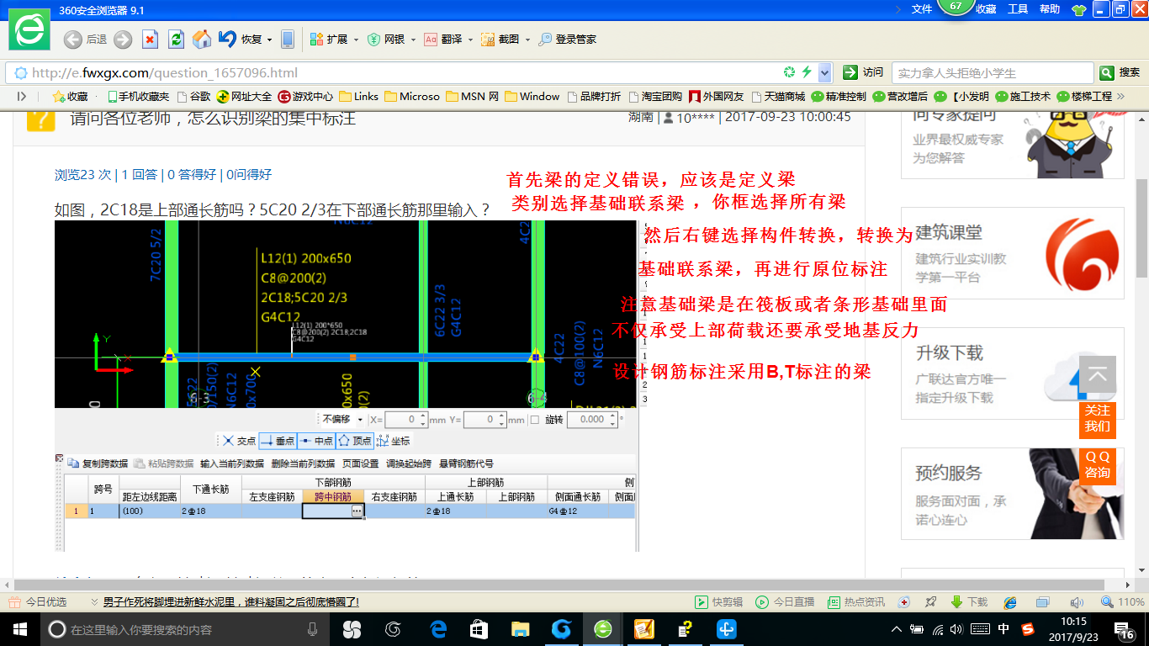The image size is (1149, 646).
Task: Click the green 搜索 search button
Action: [x=1120, y=72]
